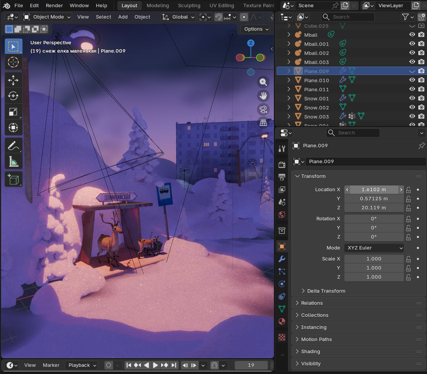
Task: Open the Modifiers wrench properties tab
Action: [282, 259]
